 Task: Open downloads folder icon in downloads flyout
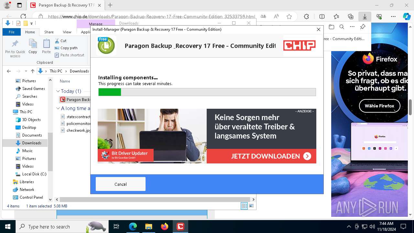click(331, 27)
